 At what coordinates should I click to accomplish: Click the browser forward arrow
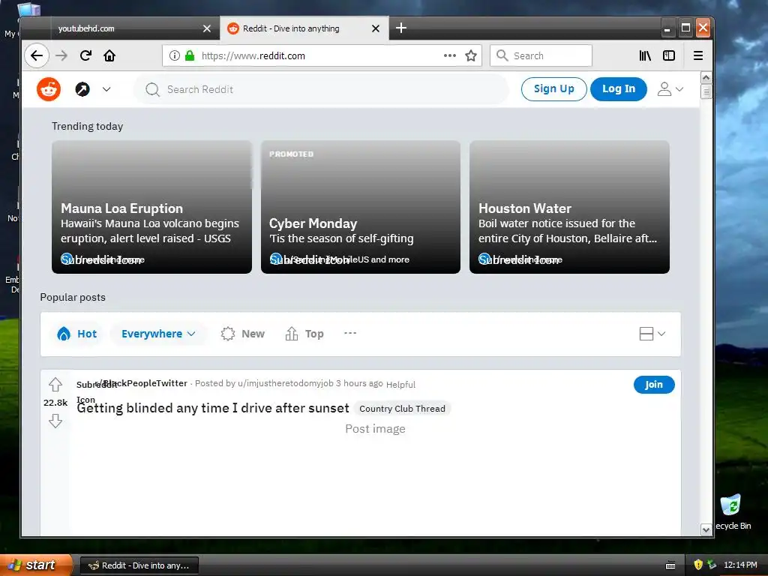click(61, 55)
